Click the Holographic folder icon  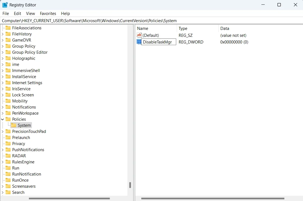coord(8,58)
